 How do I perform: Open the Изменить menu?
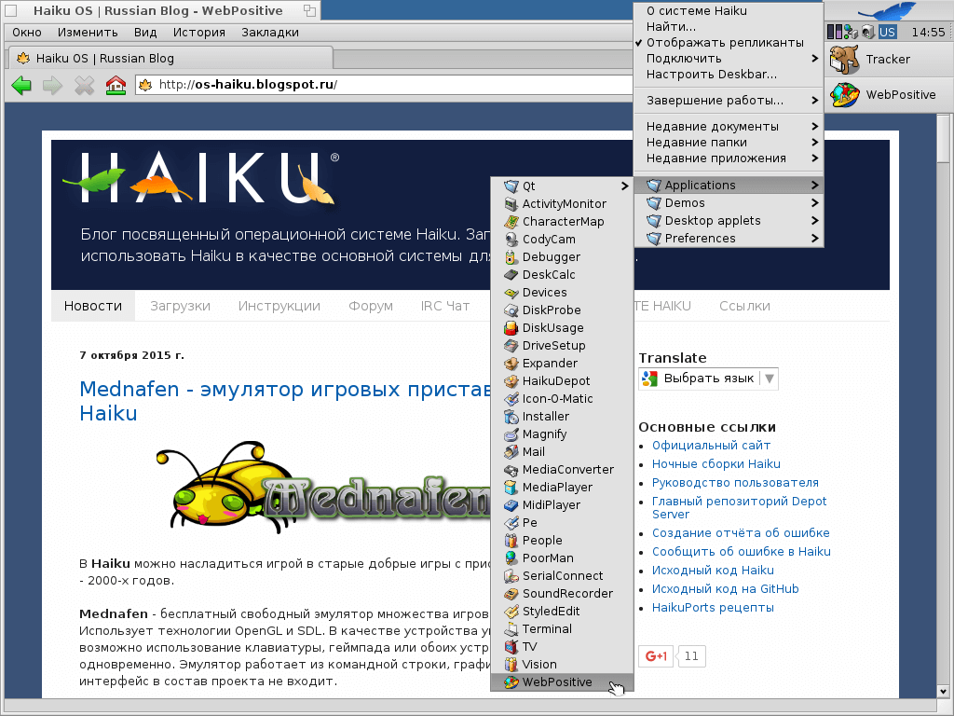pyautogui.click(x=88, y=33)
